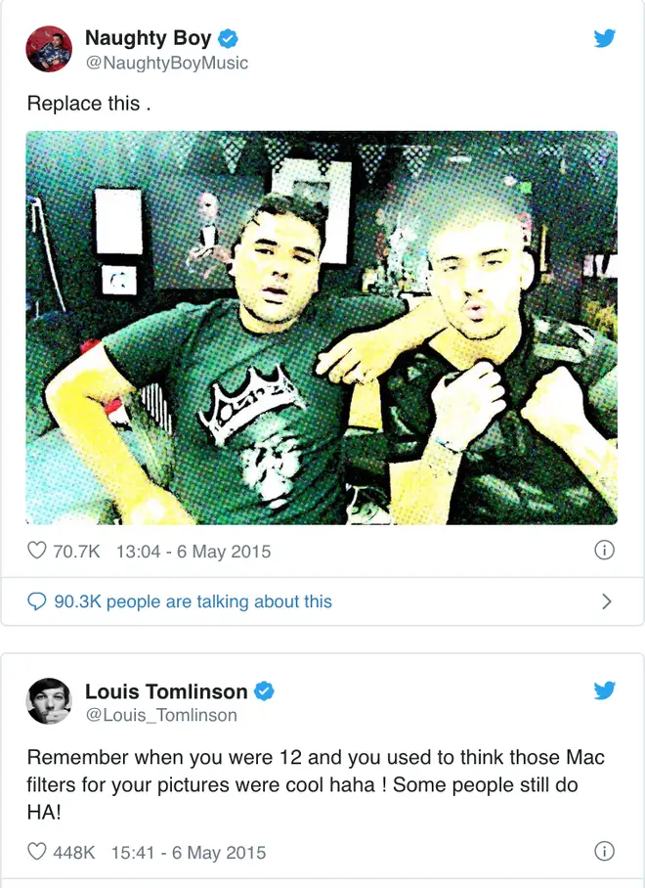This screenshot has width=645, height=888.
Task: Click Twitter bird in Louis Tomlinson's tweet
Action: [604, 690]
